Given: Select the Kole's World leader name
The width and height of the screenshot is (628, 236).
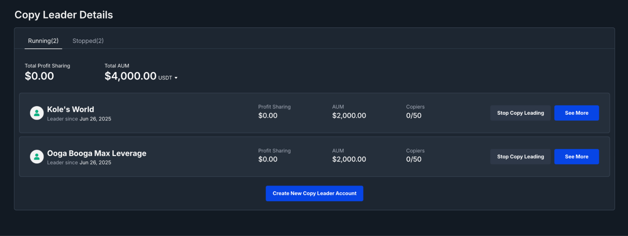Looking at the screenshot, I should pos(70,109).
